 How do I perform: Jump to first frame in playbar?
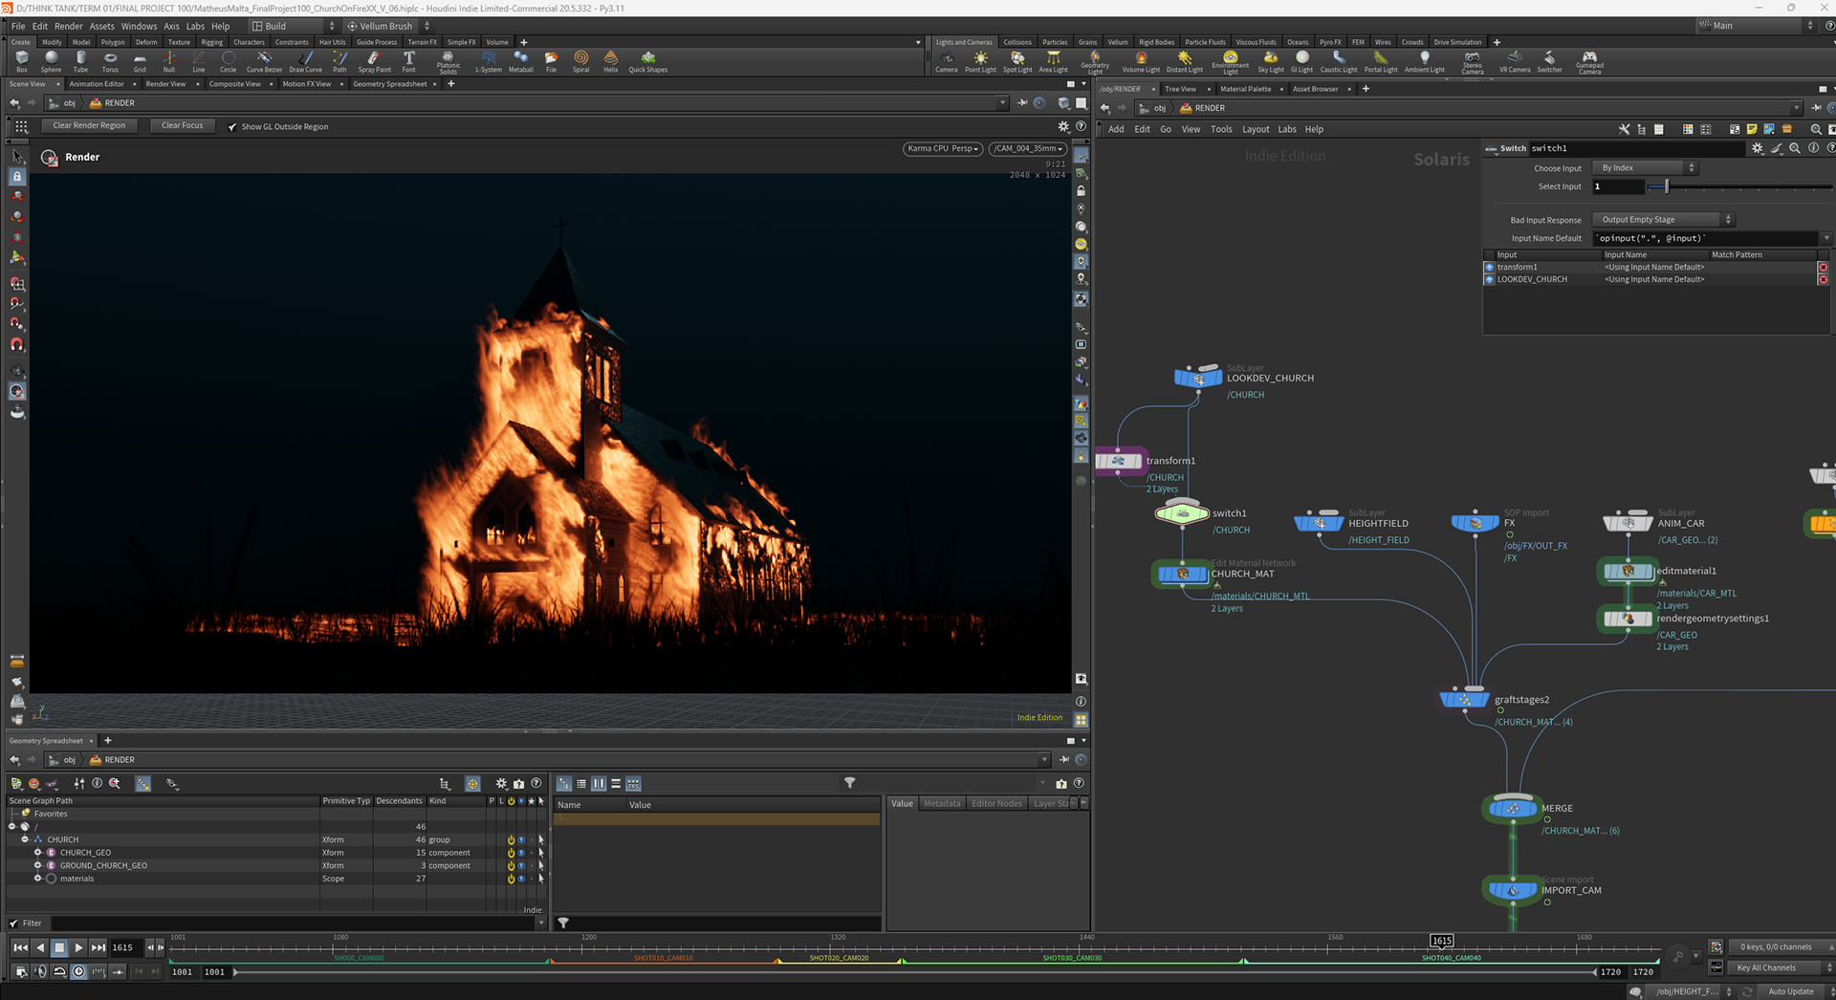tap(20, 947)
